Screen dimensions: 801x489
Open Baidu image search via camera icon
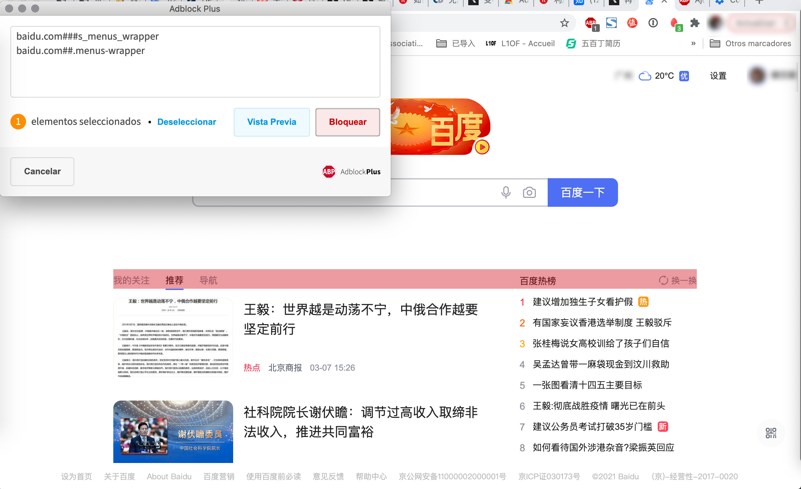[x=529, y=192]
